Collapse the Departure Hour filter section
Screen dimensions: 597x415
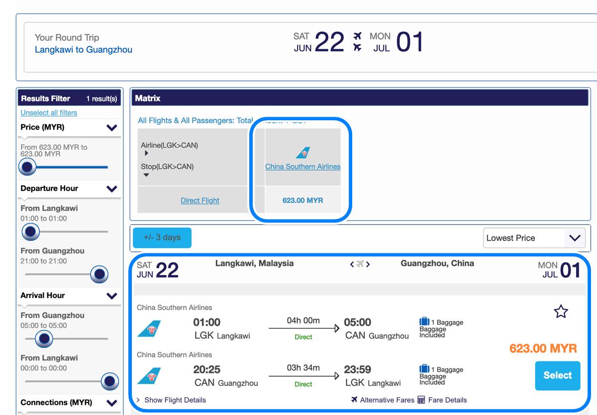(112, 189)
